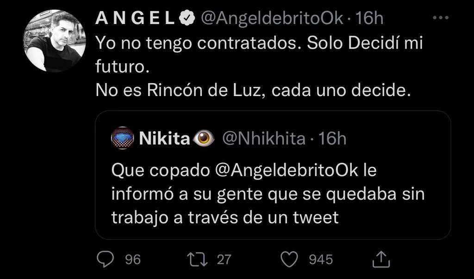The width and height of the screenshot is (474, 279).
Task: Reply to Angel's tweet via speech bubble icon
Action: pos(105,259)
